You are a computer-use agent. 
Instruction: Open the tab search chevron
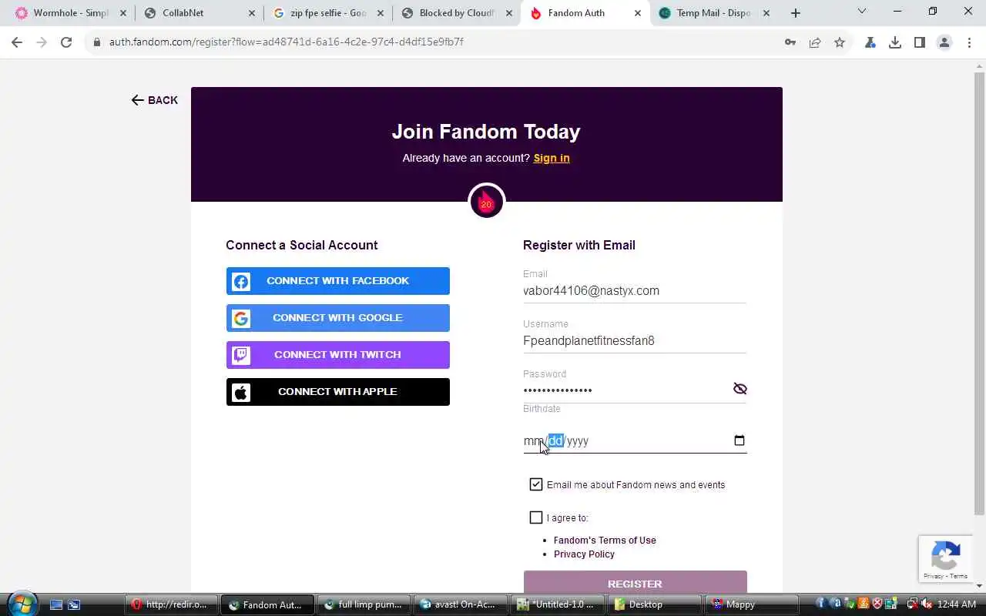point(862,12)
